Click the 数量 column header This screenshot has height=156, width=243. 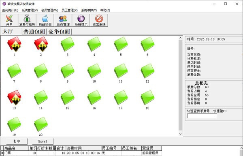coord(52,148)
